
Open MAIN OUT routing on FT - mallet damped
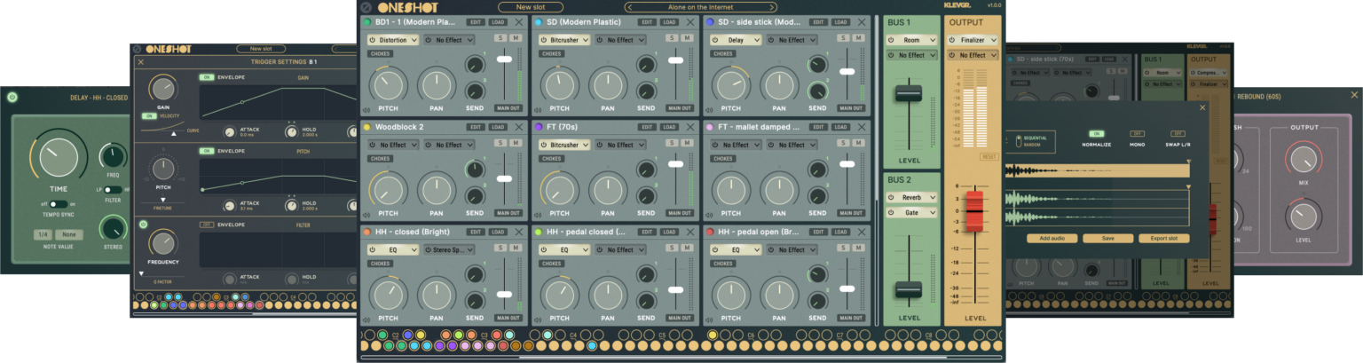(850, 213)
